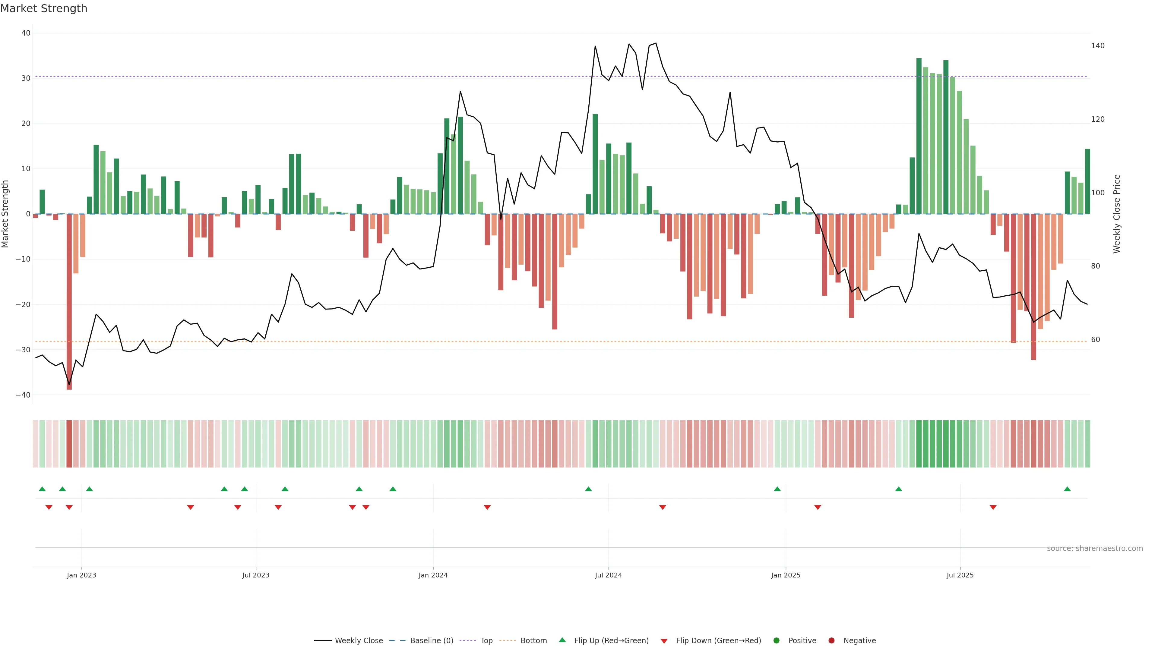
Task: Click the green Positive legend dot
Action: (x=776, y=641)
